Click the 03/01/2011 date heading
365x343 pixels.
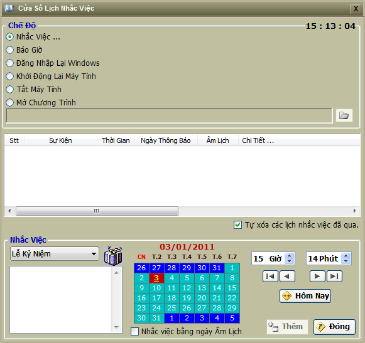coord(187,247)
